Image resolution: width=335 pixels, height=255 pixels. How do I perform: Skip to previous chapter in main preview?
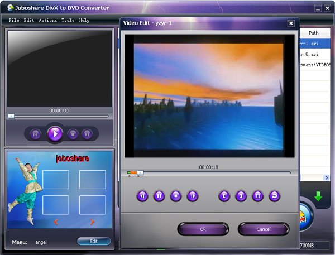[x=35, y=134]
